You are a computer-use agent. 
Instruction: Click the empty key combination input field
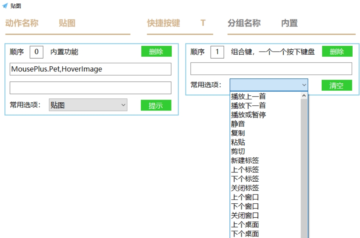(271, 69)
